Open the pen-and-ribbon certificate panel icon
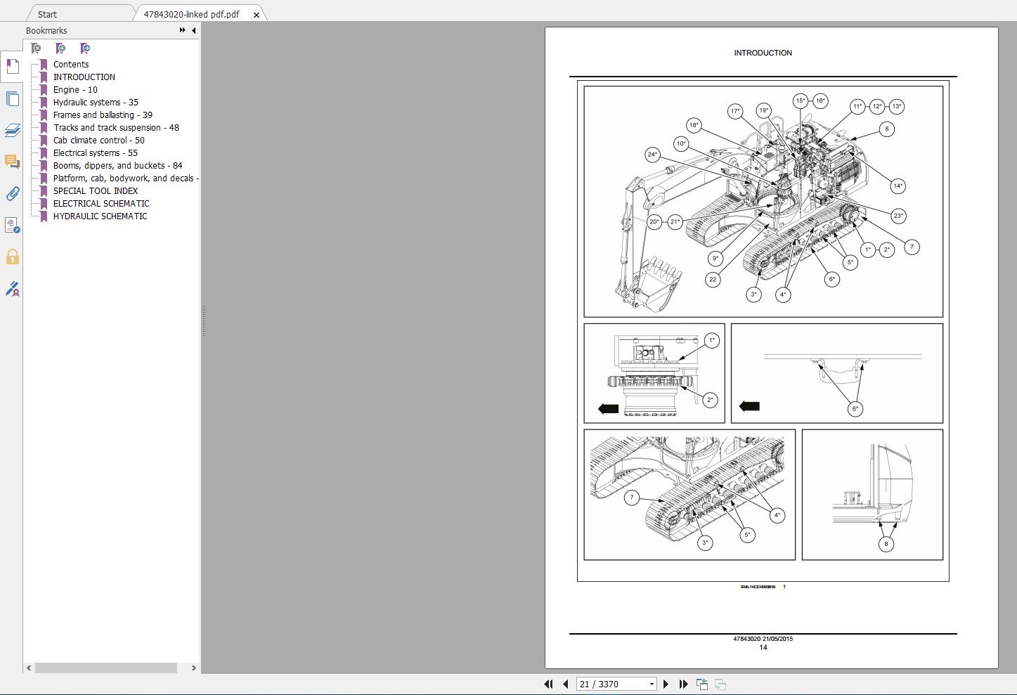 12,289
